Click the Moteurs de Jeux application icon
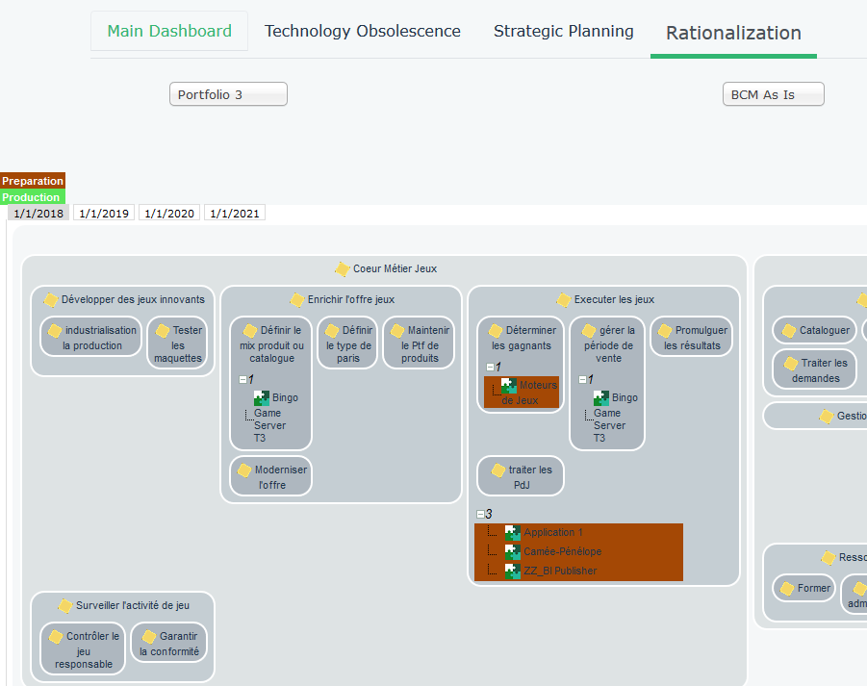Screen dimensions: 867x686 click(x=510, y=386)
